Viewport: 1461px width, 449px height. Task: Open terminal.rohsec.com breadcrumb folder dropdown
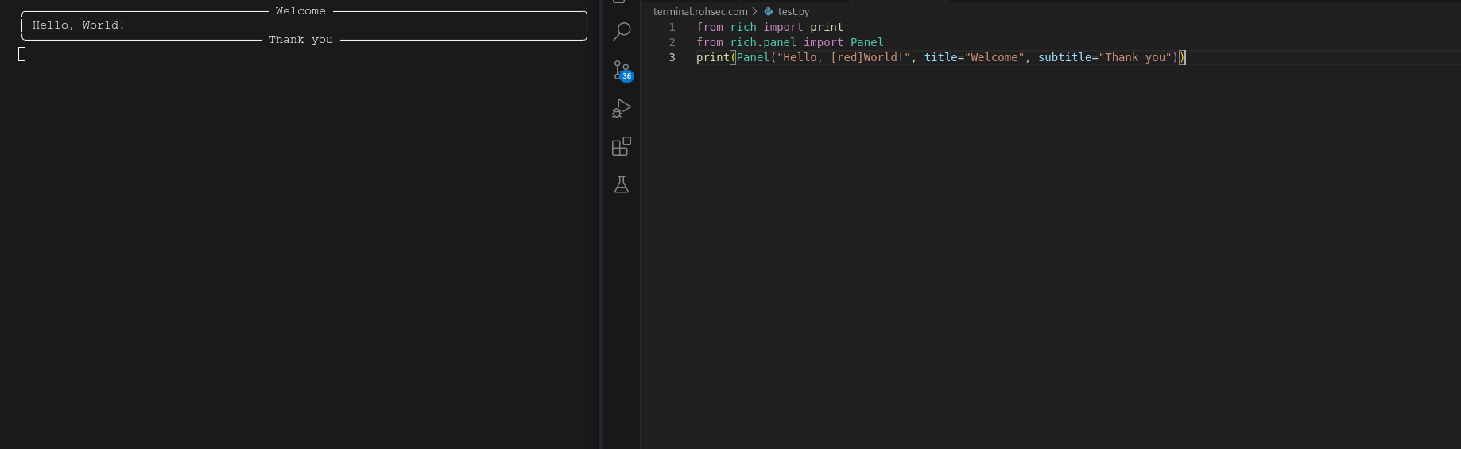click(699, 12)
